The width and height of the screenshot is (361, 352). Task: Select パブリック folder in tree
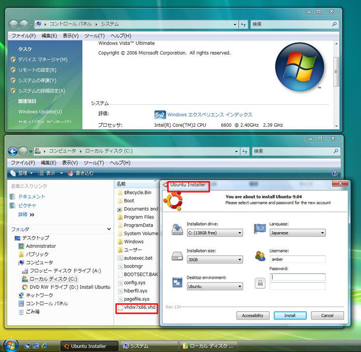coord(37,254)
